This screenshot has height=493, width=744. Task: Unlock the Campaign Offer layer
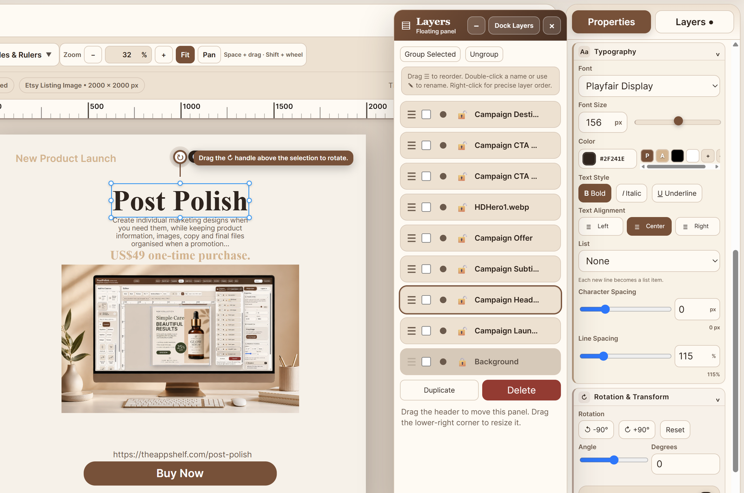pyautogui.click(x=462, y=238)
